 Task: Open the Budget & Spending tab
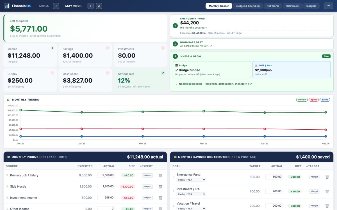248,6
